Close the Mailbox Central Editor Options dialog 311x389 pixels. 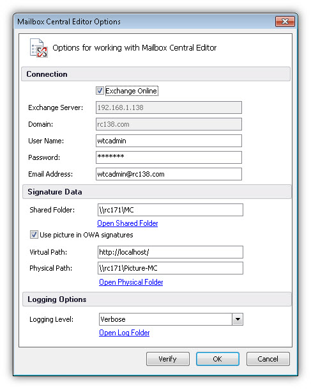click(285, 22)
